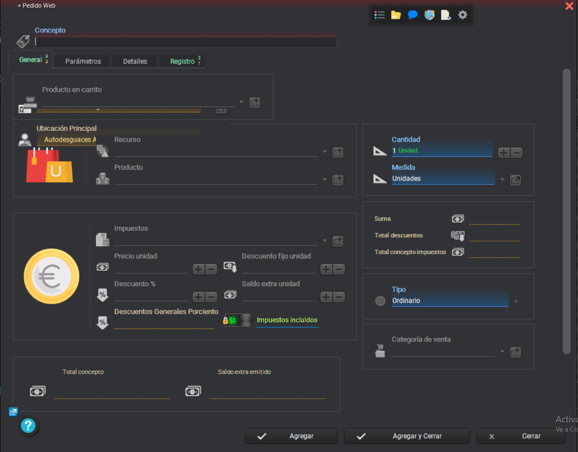
Task: Click add icon beside Categoría de venta
Action: (x=515, y=353)
